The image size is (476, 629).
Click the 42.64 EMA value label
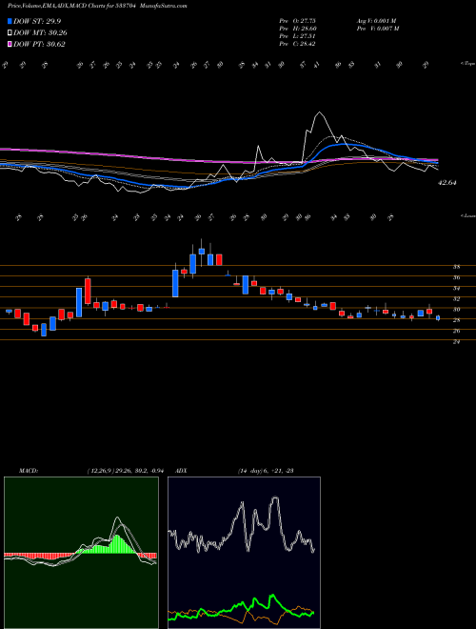click(x=447, y=183)
